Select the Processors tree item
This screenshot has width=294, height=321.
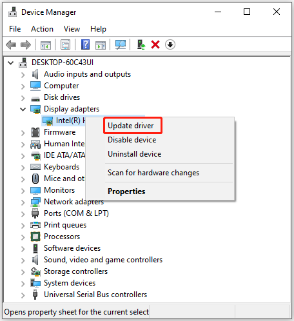pyautogui.click(x=62, y=237)
